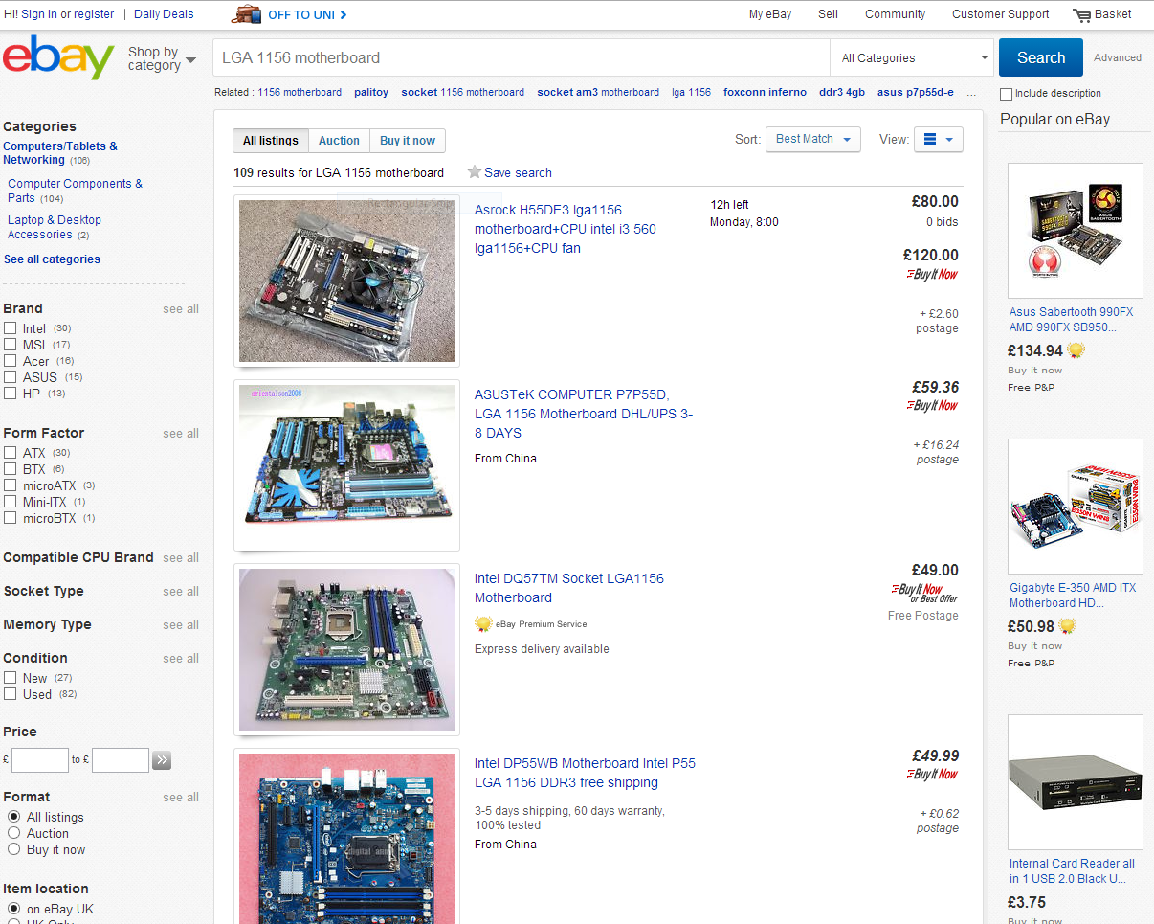Open the View mode dropdown arrow
Viewport: 1154px width, 924px height.
click(949, 140)
